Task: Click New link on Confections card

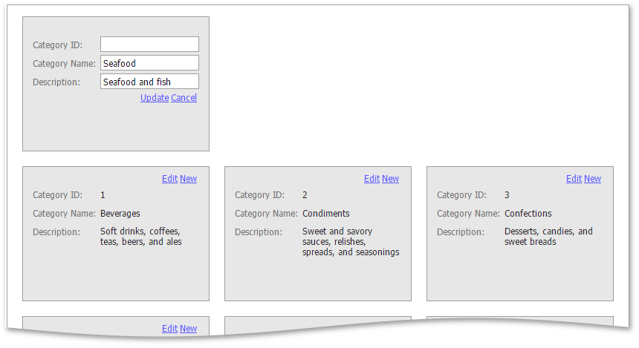Action: 592,179
